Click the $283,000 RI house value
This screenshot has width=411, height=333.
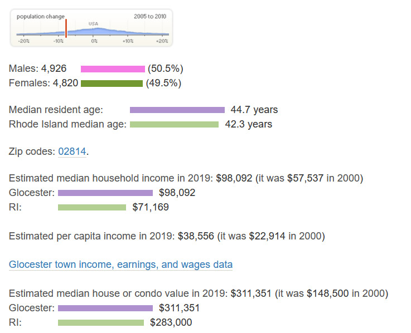tap(171, 322)
